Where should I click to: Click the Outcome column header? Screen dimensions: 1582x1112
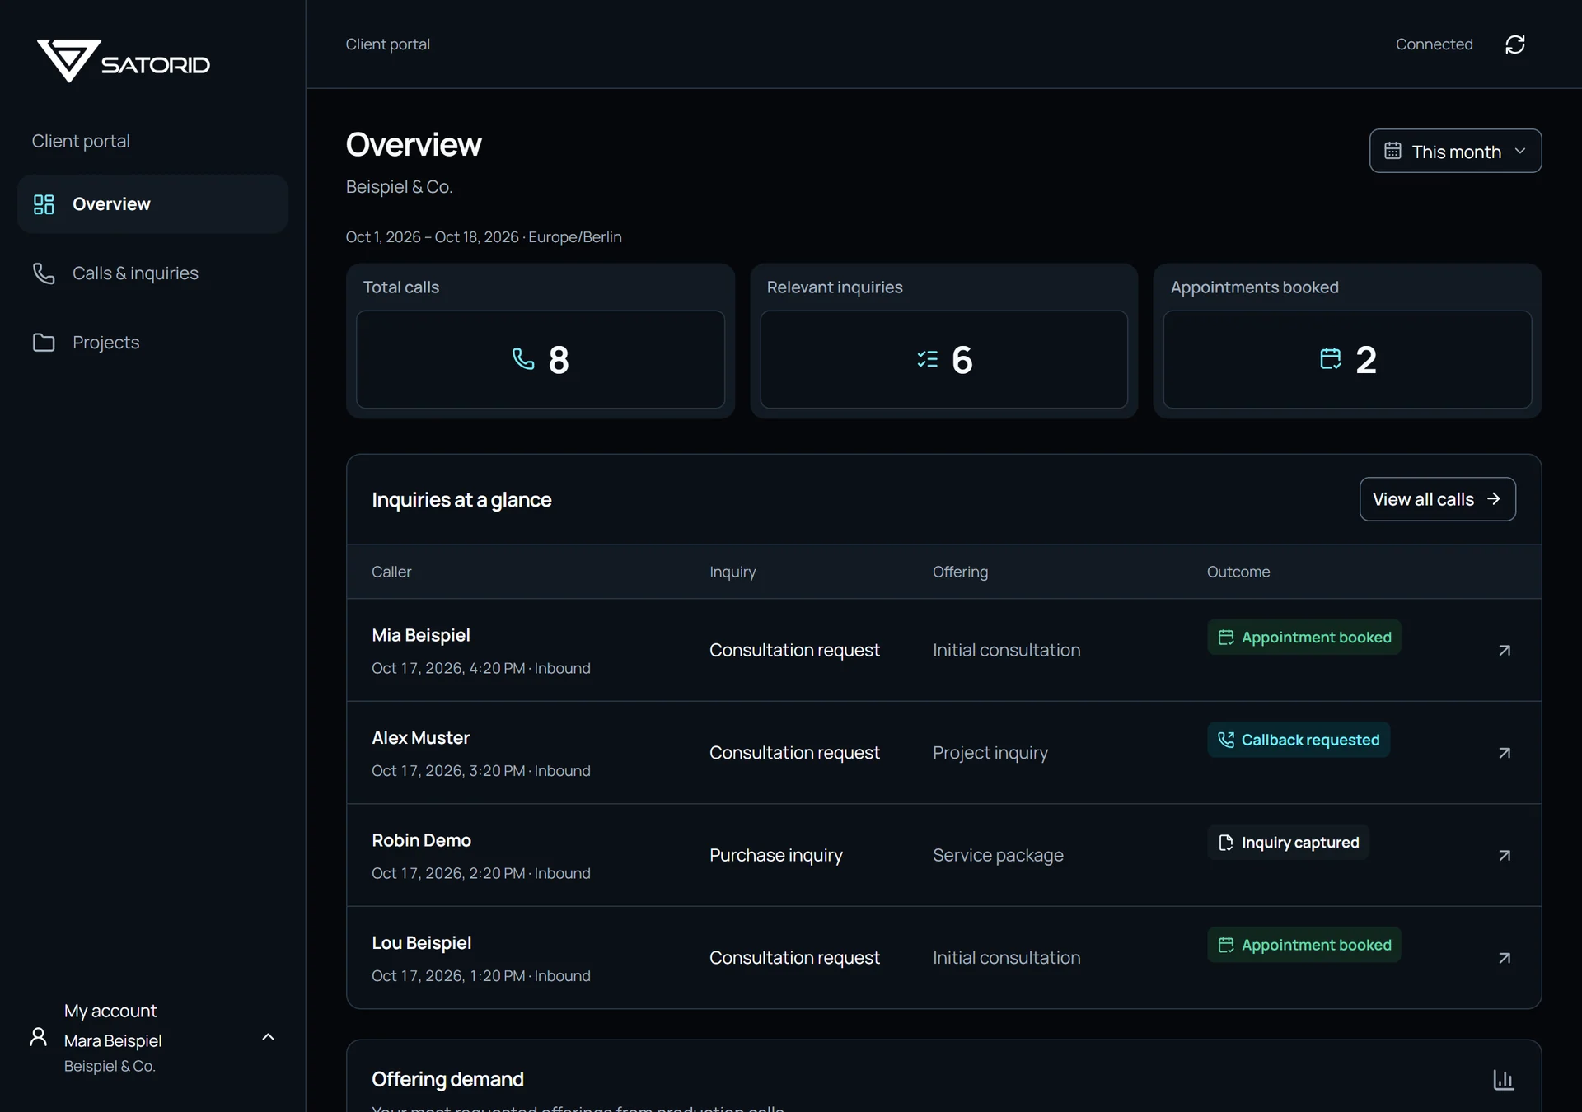coord(1238,572)
